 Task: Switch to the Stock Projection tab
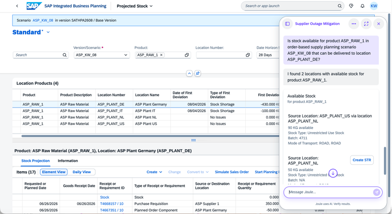[x=36, y=161]
